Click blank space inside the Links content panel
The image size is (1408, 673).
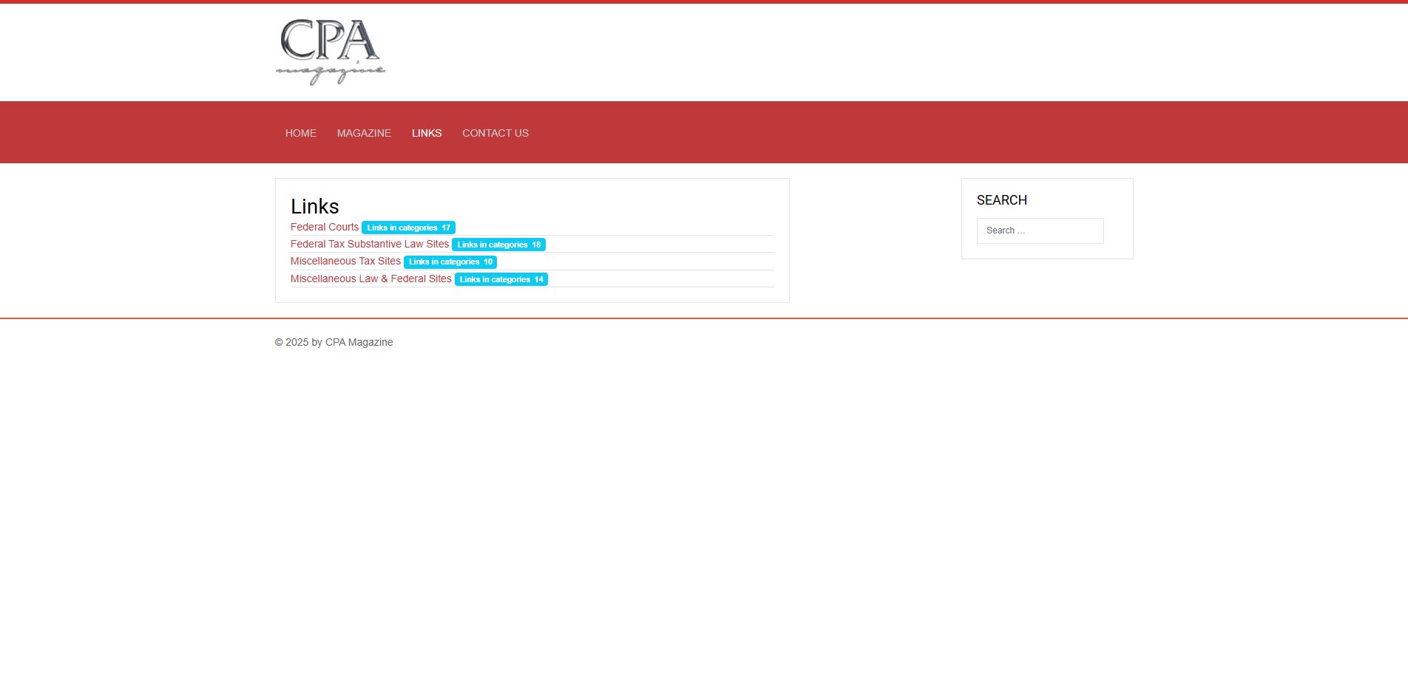[629, 203]
